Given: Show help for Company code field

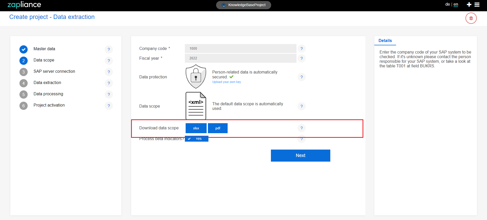Looking at the screenshot, I should pyautogui.click(x=302, y=49).
